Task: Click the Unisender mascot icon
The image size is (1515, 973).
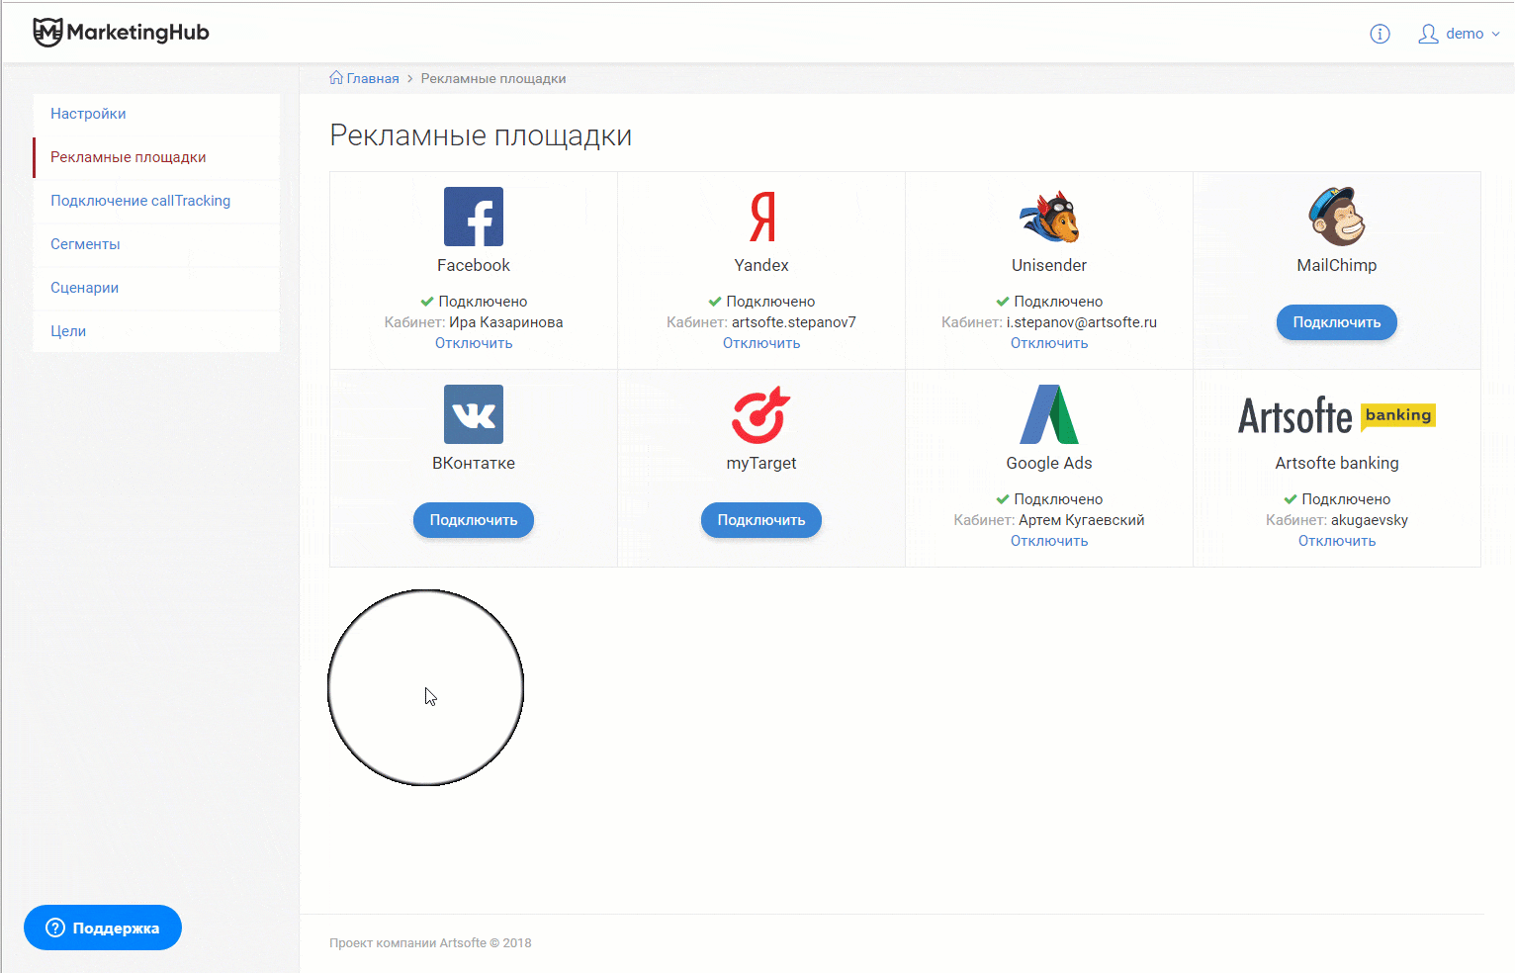Action: pos(1049,217)
